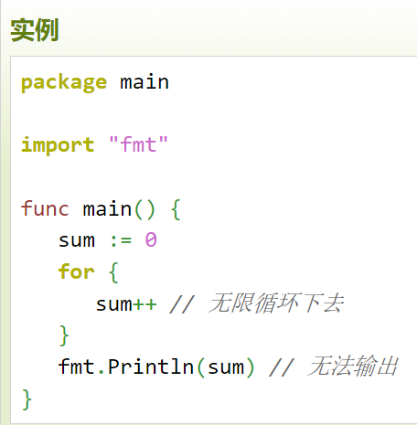Click fmt.Println call
This screenshot has height=425, width=417.
pos(126,367)
